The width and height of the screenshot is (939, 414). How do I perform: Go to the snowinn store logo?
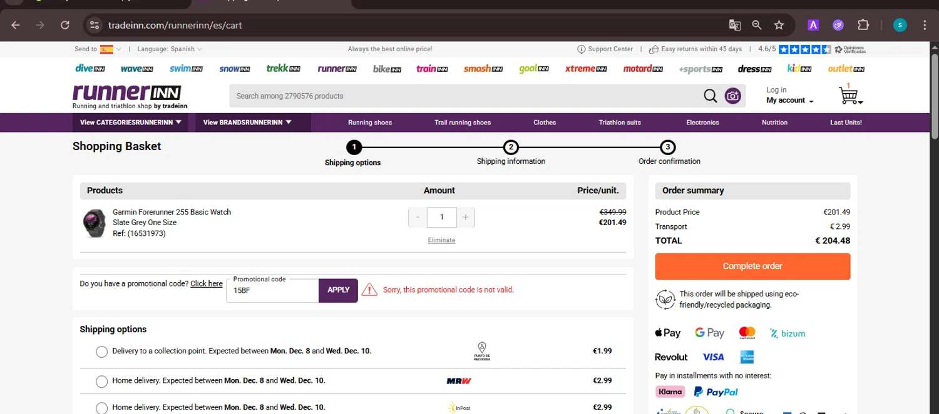pos(234,68)
